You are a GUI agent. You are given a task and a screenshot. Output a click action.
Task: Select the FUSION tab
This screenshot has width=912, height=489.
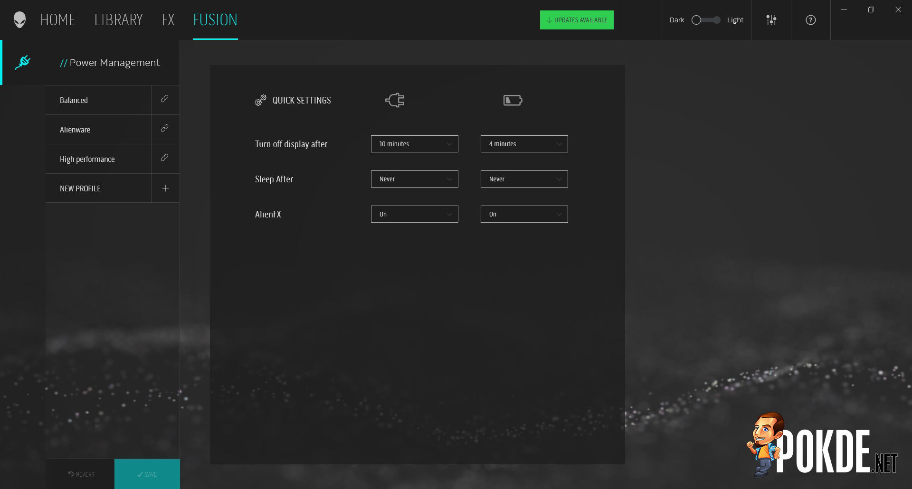pyautogui.click(x=215, y=20)
